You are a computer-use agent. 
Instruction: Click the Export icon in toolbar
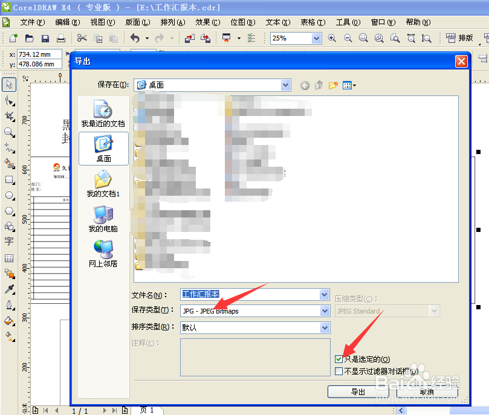point(205,38)
